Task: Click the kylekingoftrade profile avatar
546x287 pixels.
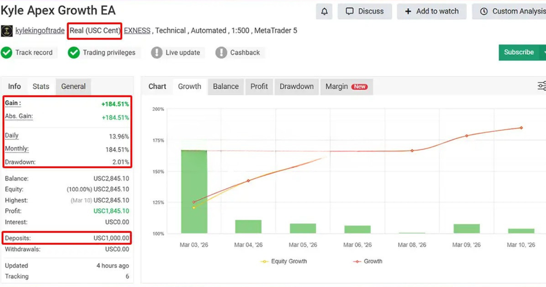Action: [x=7, y=31]
